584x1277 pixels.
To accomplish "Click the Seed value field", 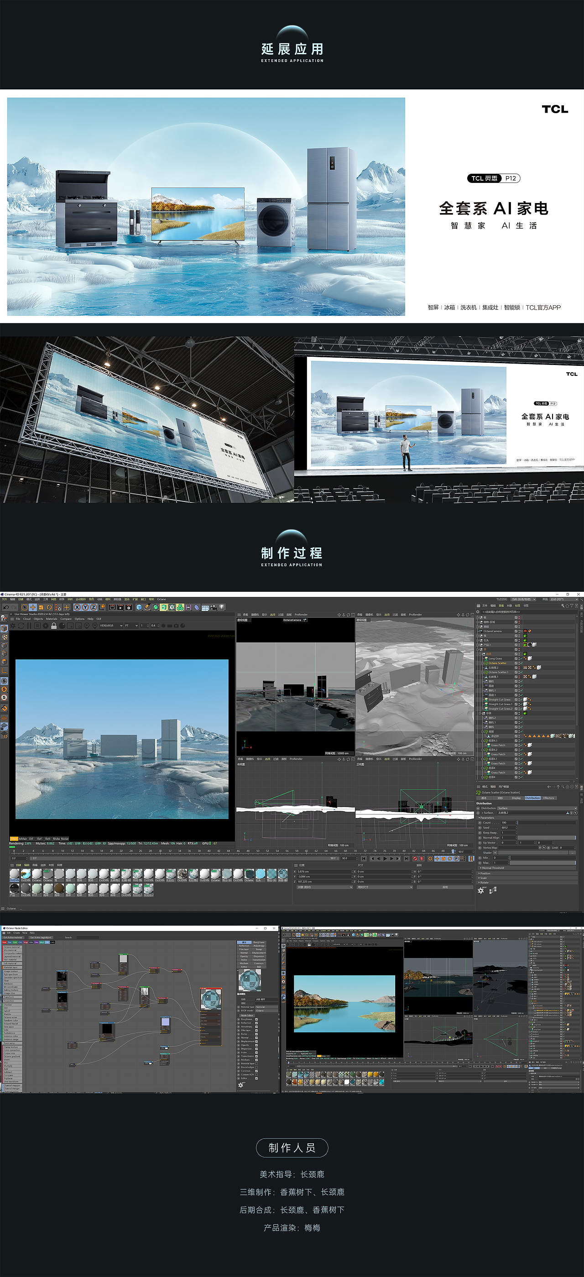I will pyautogui.click(x=508, y=827).
